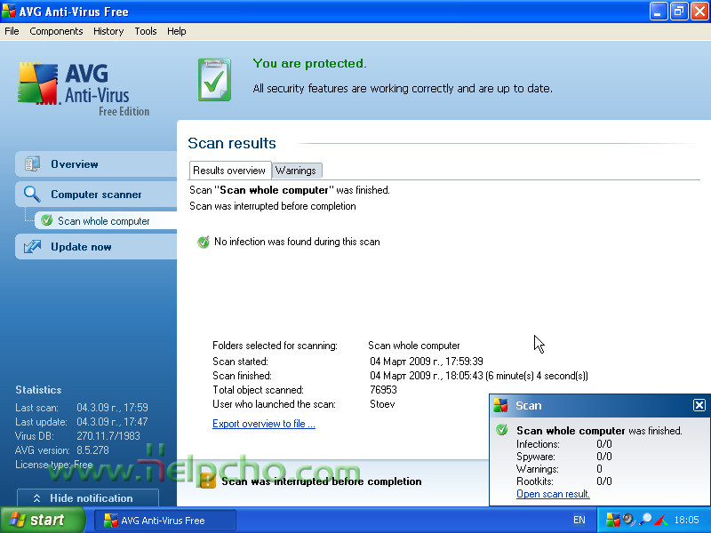
Task: Click green check icon beside Scan whole computer
Action: pos(47,220)
